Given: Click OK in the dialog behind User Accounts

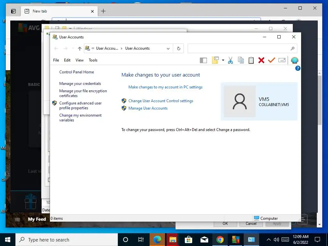Looking at the screenshot, I should (x=225, y=224).
